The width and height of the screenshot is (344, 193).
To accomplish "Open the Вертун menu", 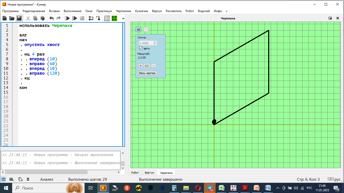I will click(x=157, y=11).
